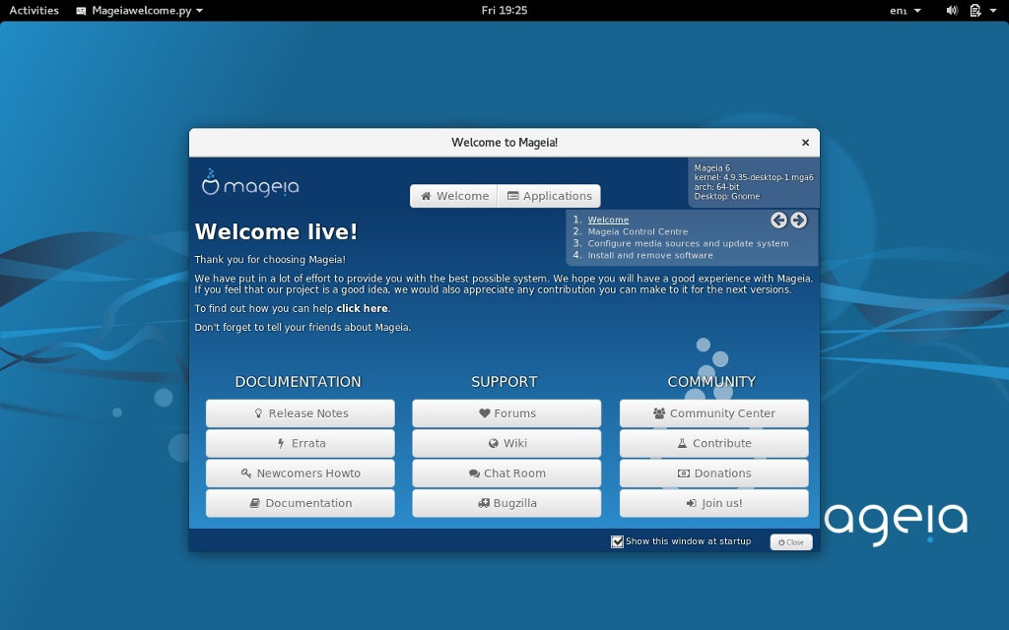Toggle Show this window at startup
The width and height of the screenshot is (1009, 630).
point(617,541)
